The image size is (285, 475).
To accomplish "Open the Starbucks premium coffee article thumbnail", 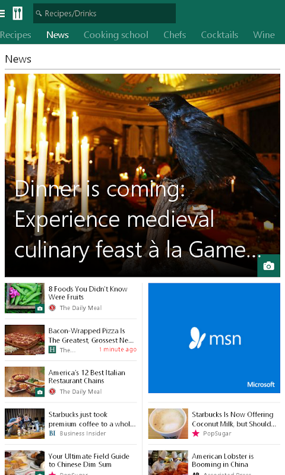I will coord(24,423).
